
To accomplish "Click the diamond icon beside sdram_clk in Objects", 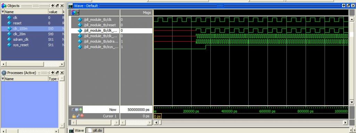I will point(9,39).
